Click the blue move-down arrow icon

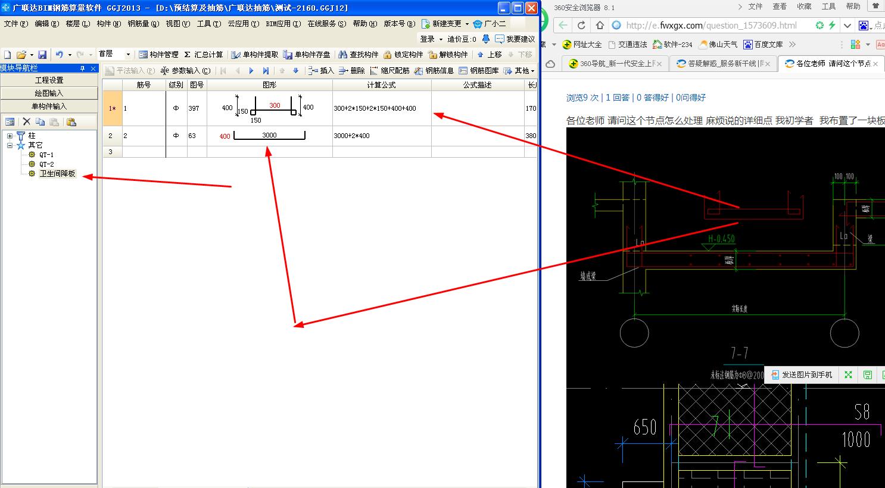click(x=296, y=70)
